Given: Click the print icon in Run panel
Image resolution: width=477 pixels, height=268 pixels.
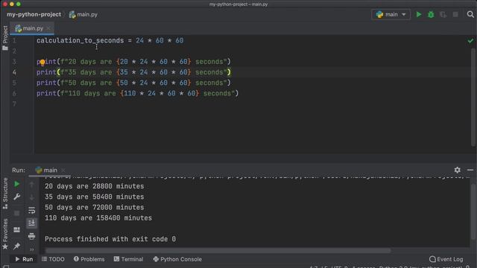Looking at the screenshot, I should (x=31, y=236).
